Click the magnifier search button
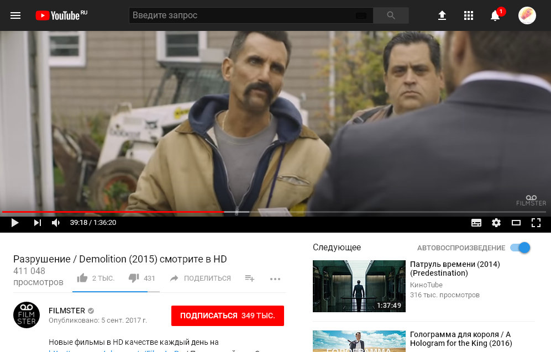This screenshot has height=352, width=551. coord(391,15)
